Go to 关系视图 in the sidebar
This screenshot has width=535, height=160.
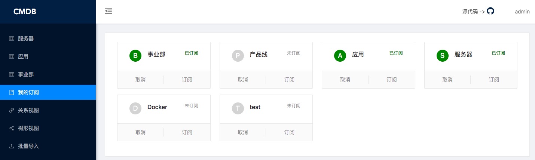tap(28, 110)
